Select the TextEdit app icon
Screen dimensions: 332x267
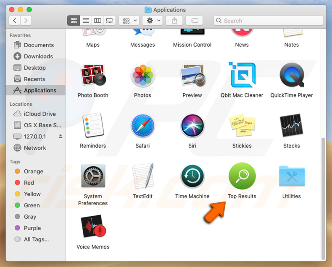143,176
